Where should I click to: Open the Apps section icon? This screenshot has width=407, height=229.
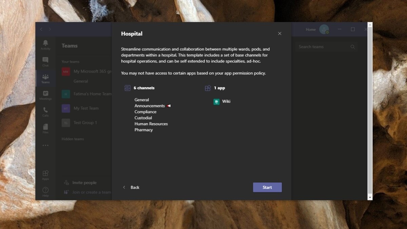[45, 174]
